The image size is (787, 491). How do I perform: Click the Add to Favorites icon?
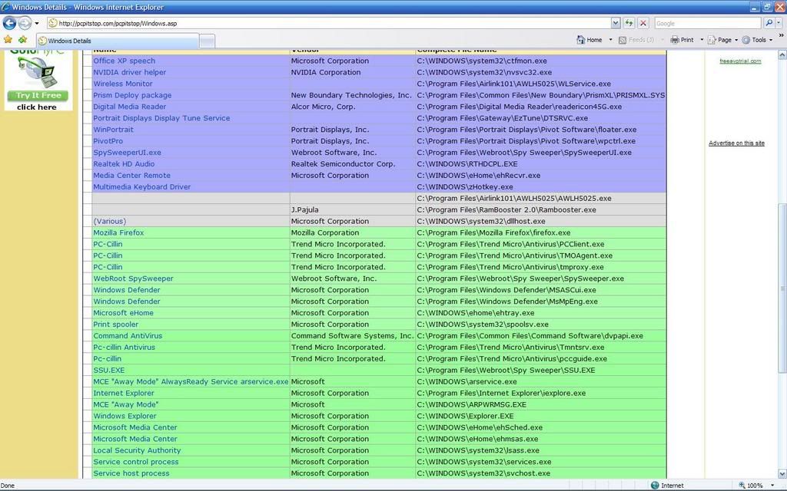[22, 40]
